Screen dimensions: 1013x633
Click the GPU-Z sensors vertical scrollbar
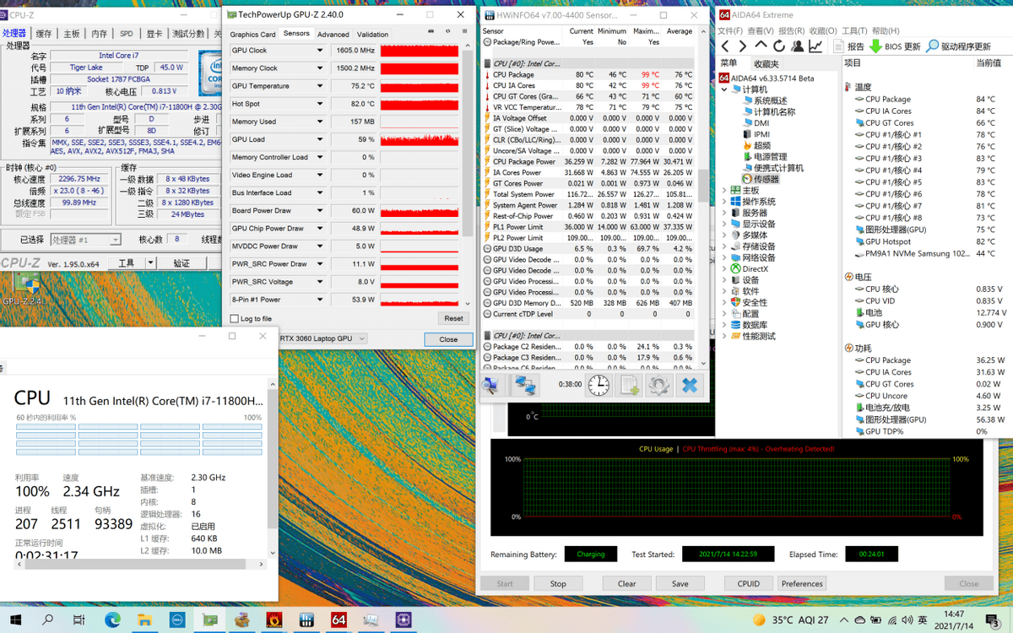point(468,175)
